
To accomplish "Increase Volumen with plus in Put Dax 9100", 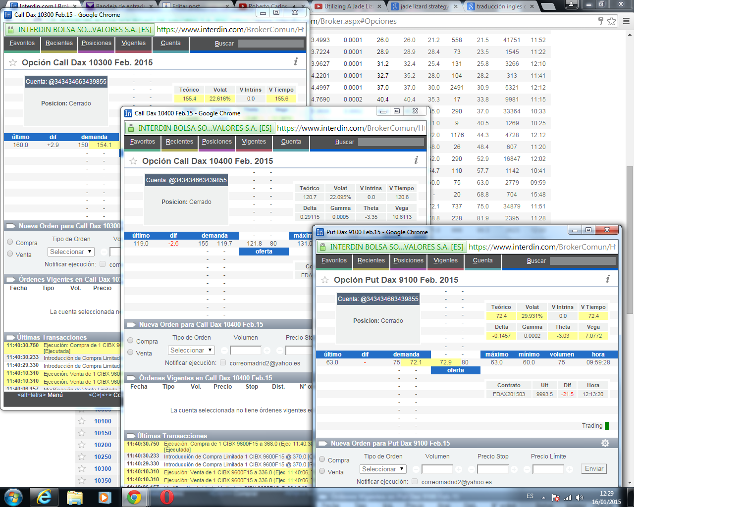I will click(x=459, y=469).
